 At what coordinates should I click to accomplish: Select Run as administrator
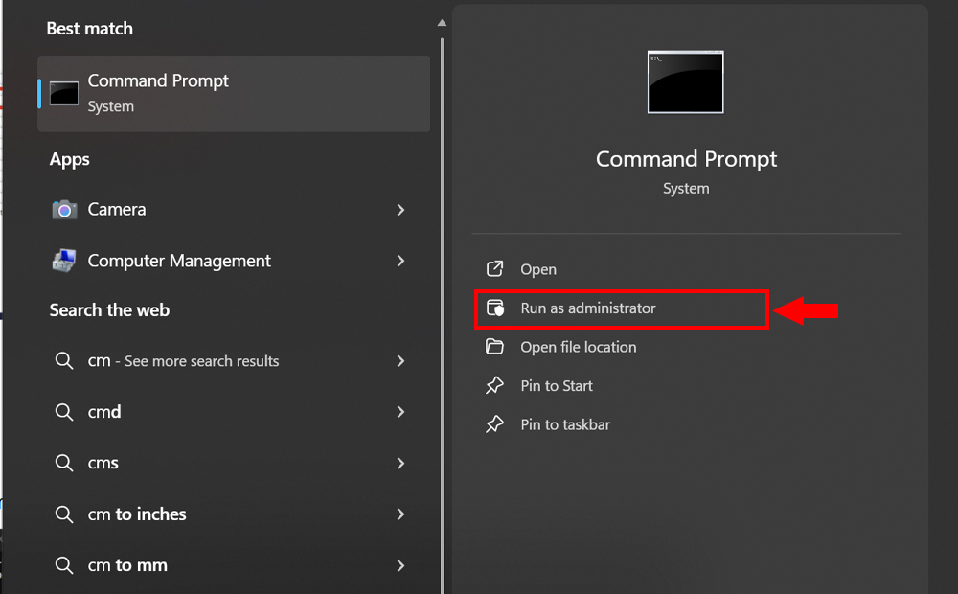pyautogui.click(x=588, y=308)
